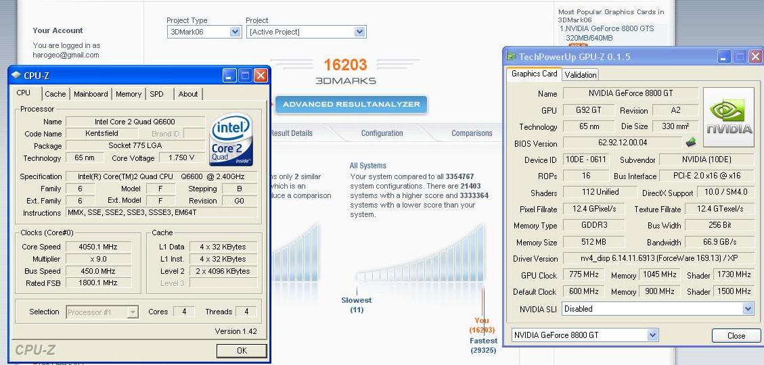764x365 pixels.
Task: Click the Bandwidth value 66.9 GB/s
Action: click(719, 242)
